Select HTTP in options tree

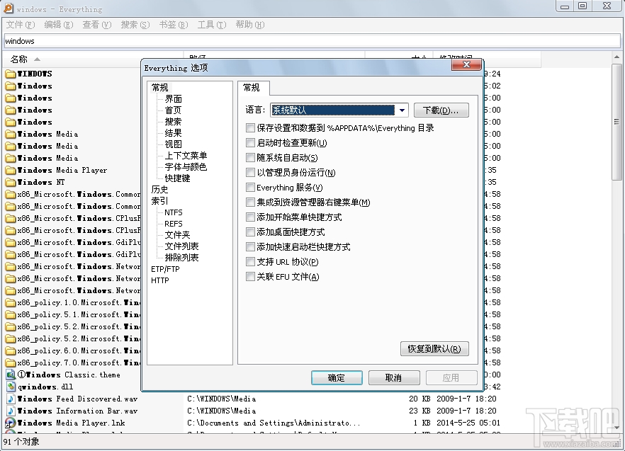click(x=160, y=280)
